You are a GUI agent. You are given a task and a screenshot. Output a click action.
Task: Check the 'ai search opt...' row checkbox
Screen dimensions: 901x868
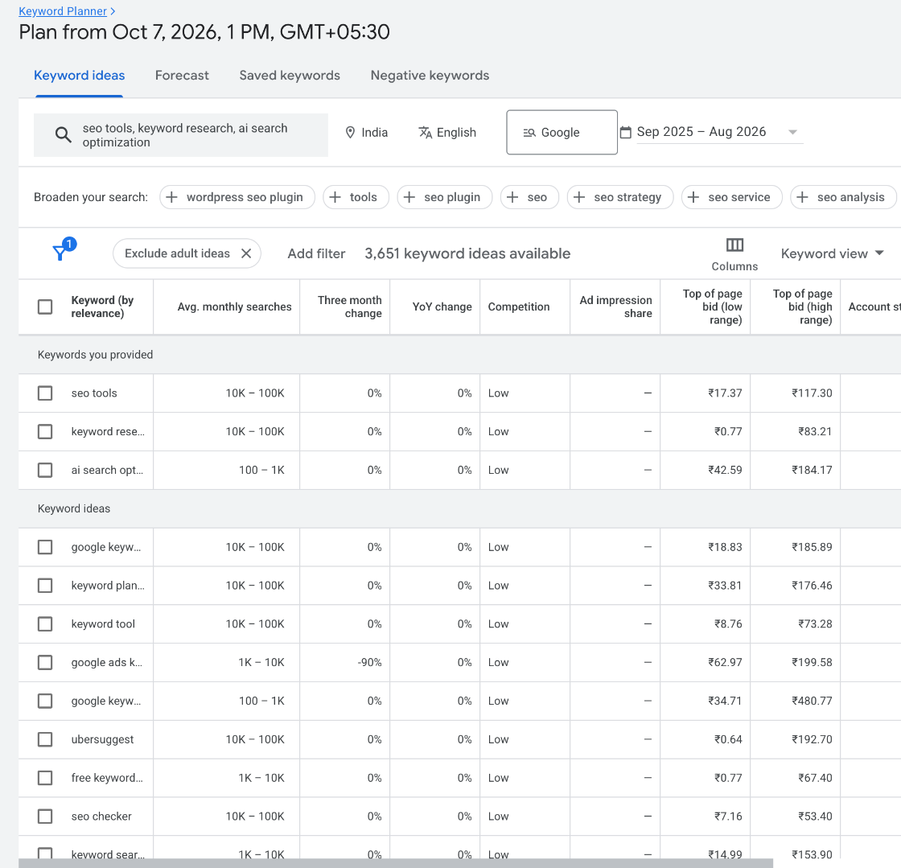pos(45,470)
